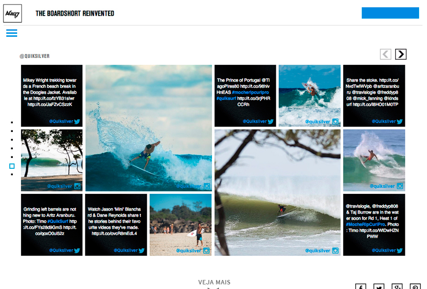The width and height of the screenshot is (427, 289).
Task: Click the "THE BOARDSHORT REINVENTED" title
Action: (75, 13)
